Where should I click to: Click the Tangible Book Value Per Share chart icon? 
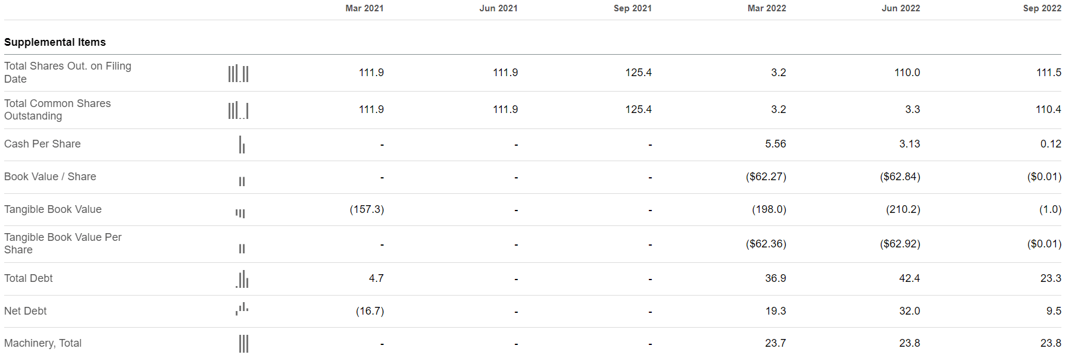pos(242,249)
